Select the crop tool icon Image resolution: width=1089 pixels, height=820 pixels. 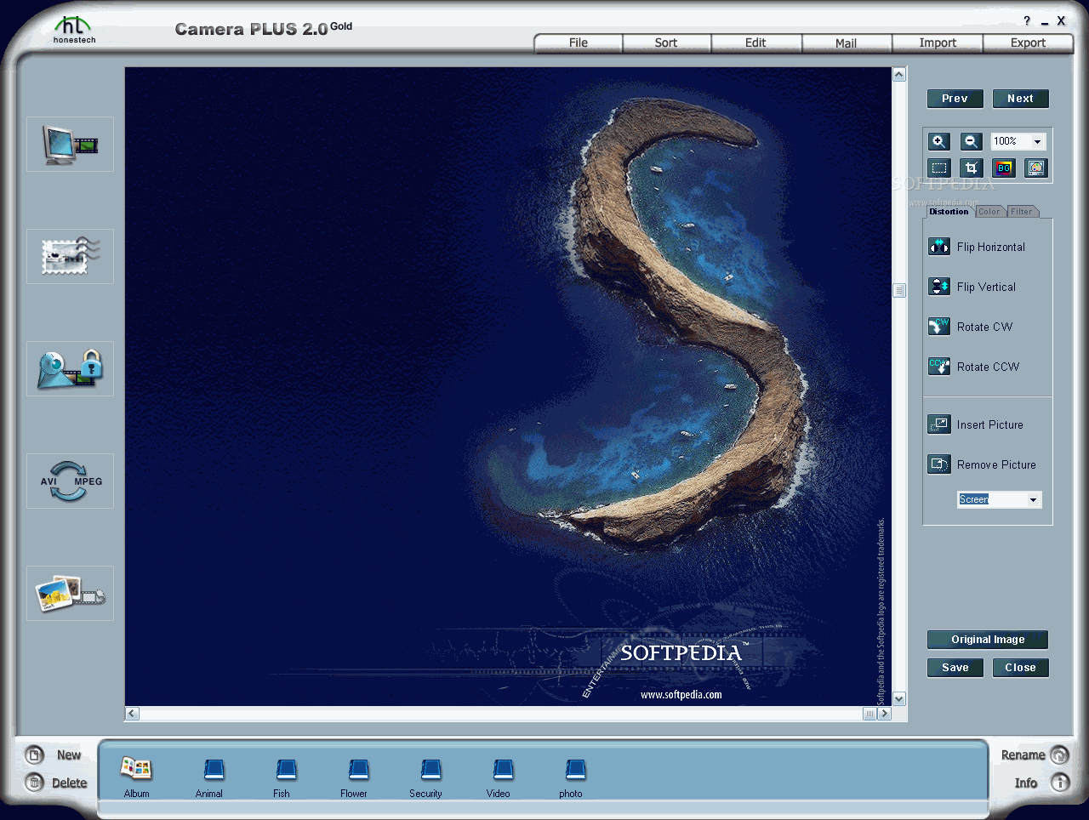pos(971,168)
